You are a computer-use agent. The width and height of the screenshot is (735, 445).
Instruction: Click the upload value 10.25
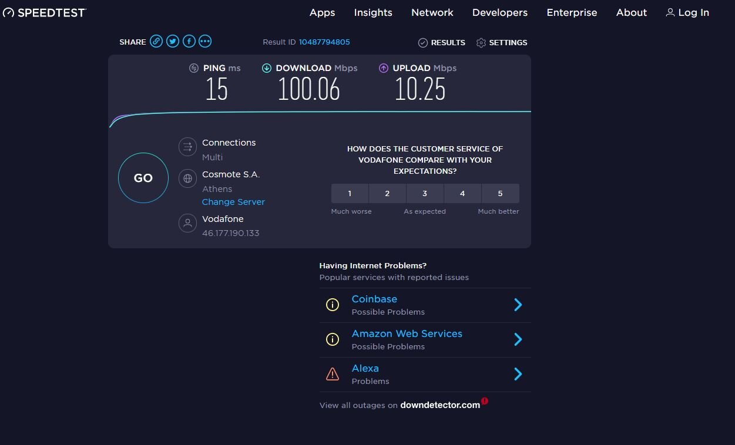[x=420, y=89]
